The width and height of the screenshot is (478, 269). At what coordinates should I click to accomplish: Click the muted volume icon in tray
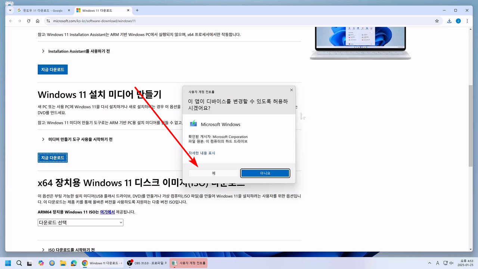(451, 263)
